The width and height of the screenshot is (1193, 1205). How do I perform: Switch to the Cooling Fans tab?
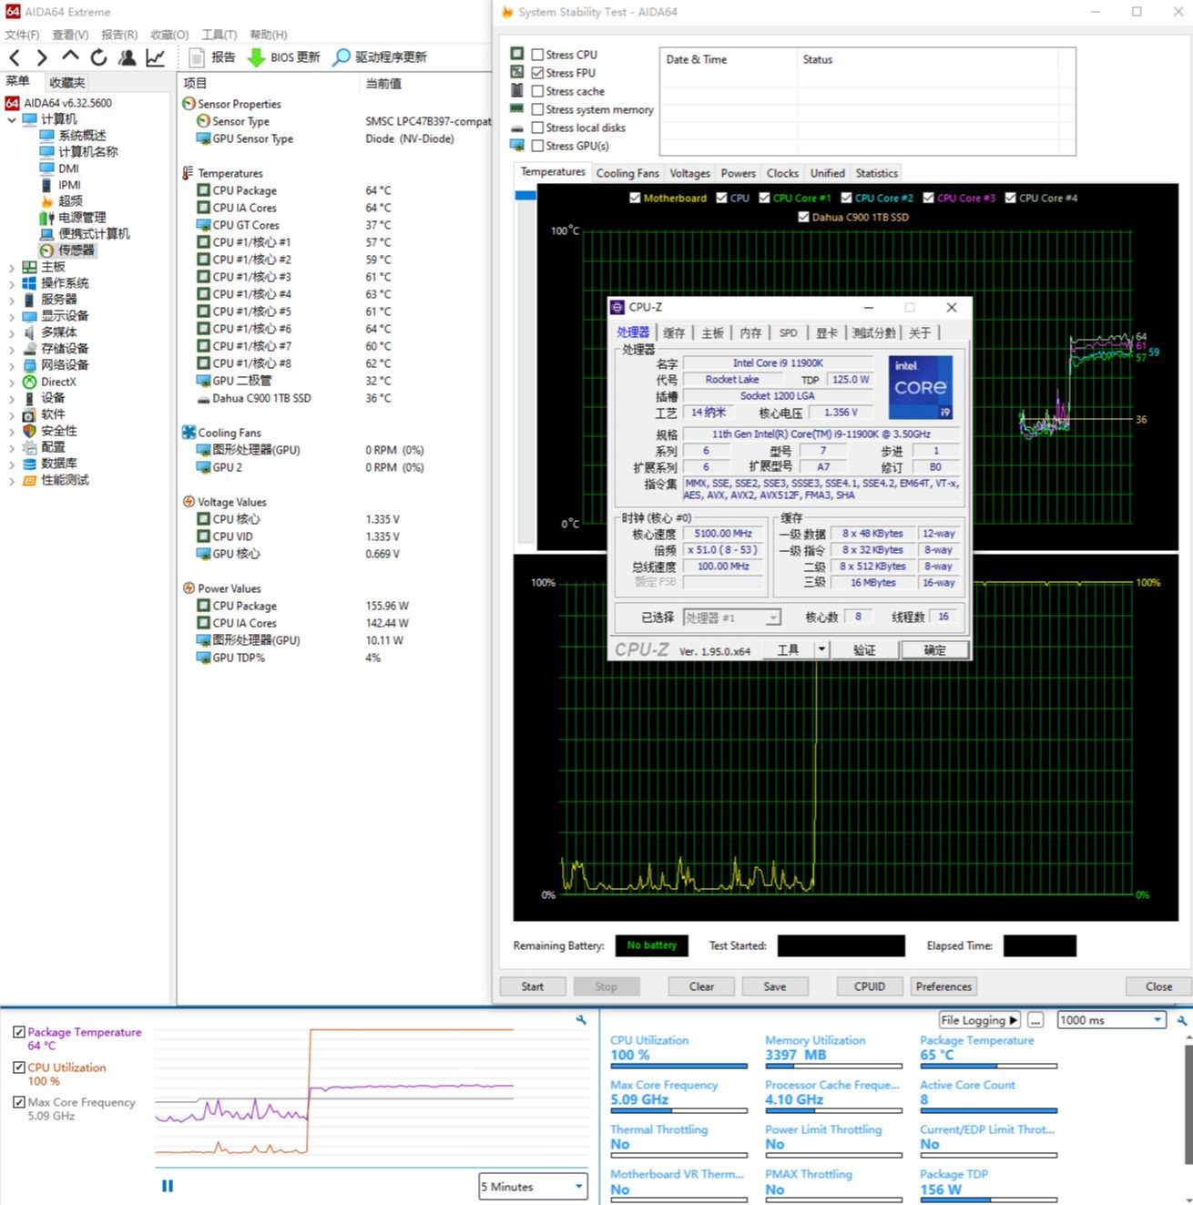[x=627, y=173]
